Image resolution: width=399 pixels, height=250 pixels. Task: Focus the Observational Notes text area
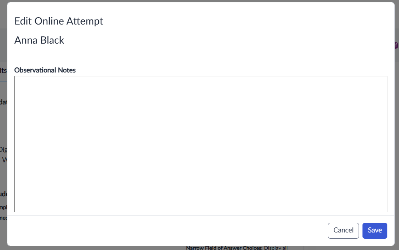[x=201, y=144]
